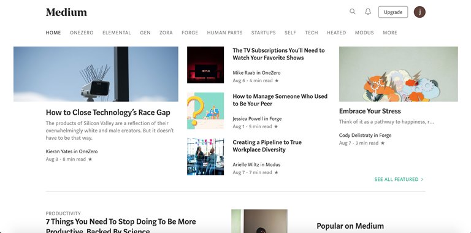Open How to Manage Someone Who Used to Be Your Peer

click(280, 100)
